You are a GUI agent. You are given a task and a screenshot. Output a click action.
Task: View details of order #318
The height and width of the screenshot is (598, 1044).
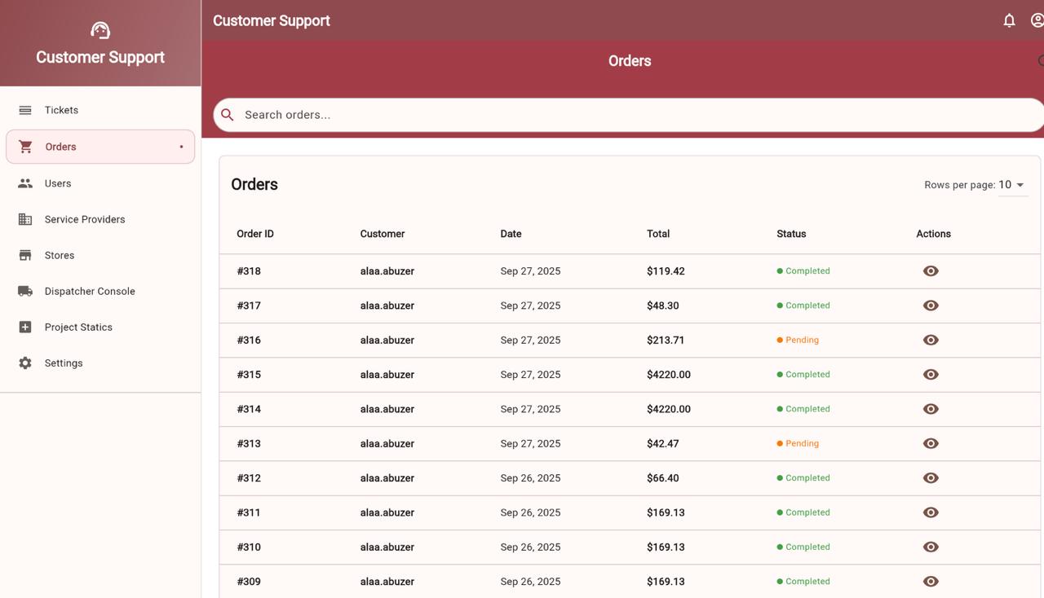931,271
